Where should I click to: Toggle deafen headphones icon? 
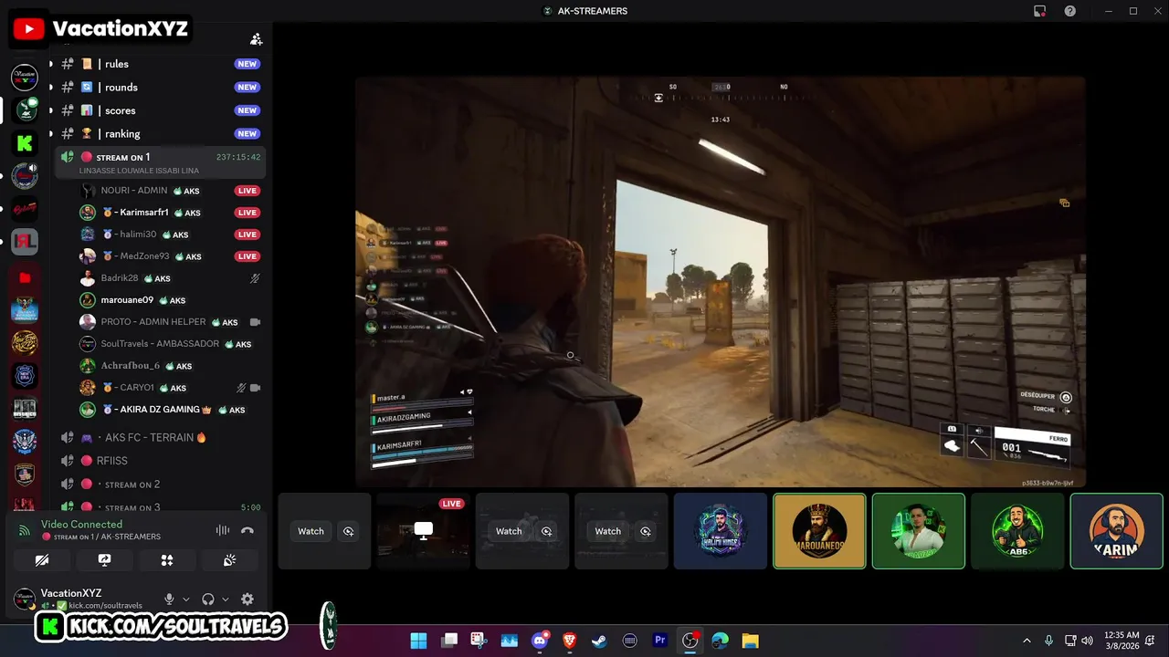208,600
